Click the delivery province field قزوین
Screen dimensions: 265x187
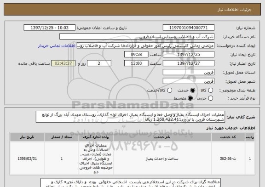(189, 73)
